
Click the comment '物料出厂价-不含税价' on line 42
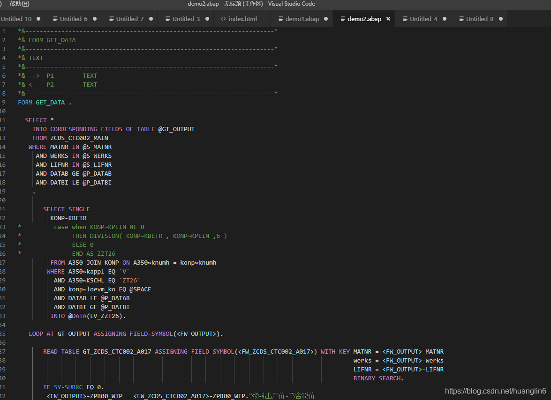pos(283,396)
